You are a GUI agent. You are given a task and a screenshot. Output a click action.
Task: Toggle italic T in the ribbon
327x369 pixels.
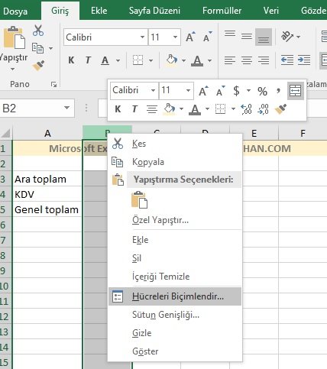coord(88,60)
